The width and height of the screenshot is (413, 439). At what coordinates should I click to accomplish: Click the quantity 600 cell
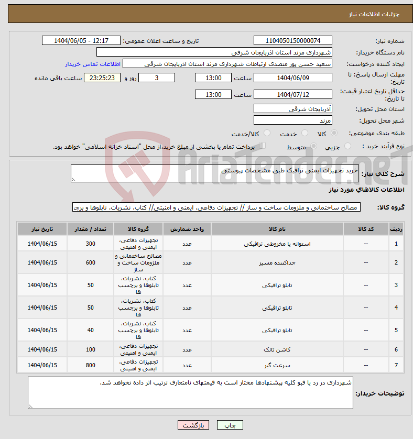[91, 262]
